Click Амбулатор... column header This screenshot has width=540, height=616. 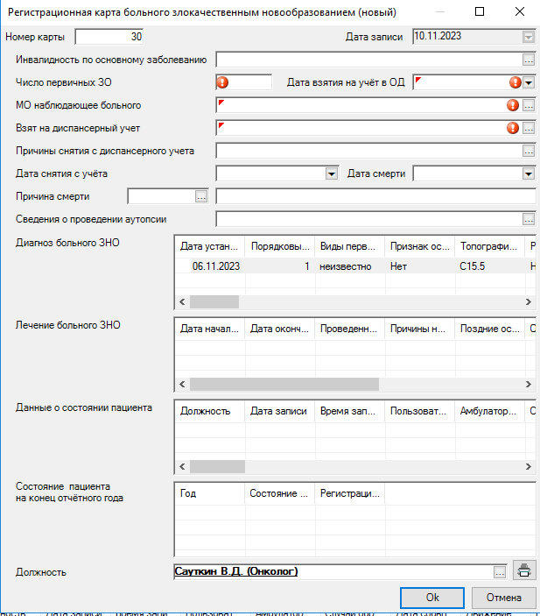489,411
